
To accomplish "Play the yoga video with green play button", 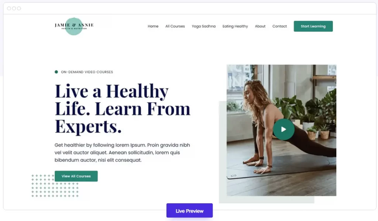I will [x=283, y=130].
